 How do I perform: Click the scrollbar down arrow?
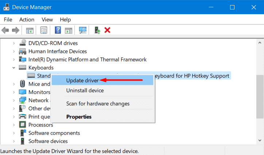point(260,140)
